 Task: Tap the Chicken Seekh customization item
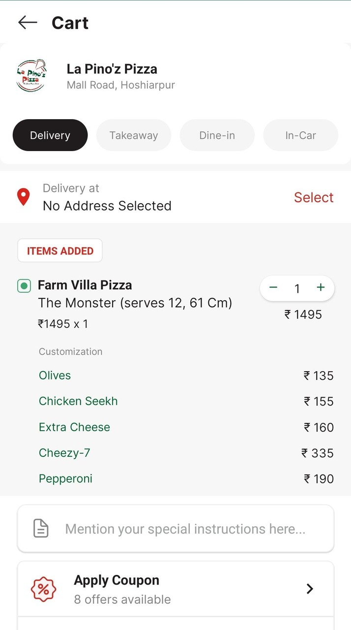tap(78, 401)
